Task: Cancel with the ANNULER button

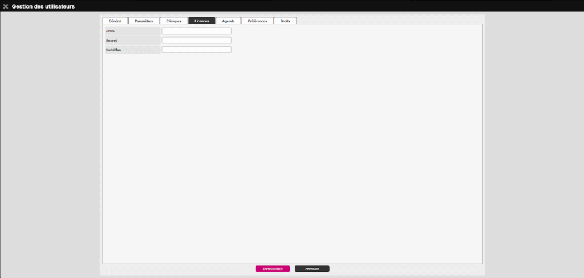Action: point(312,269)
